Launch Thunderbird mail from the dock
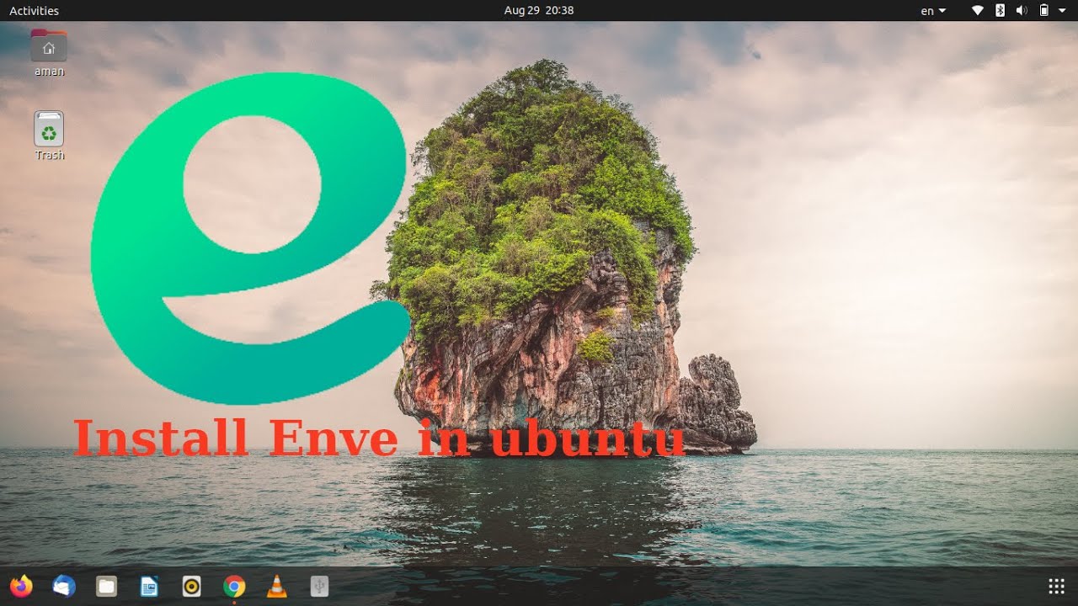 click(64, 586)
